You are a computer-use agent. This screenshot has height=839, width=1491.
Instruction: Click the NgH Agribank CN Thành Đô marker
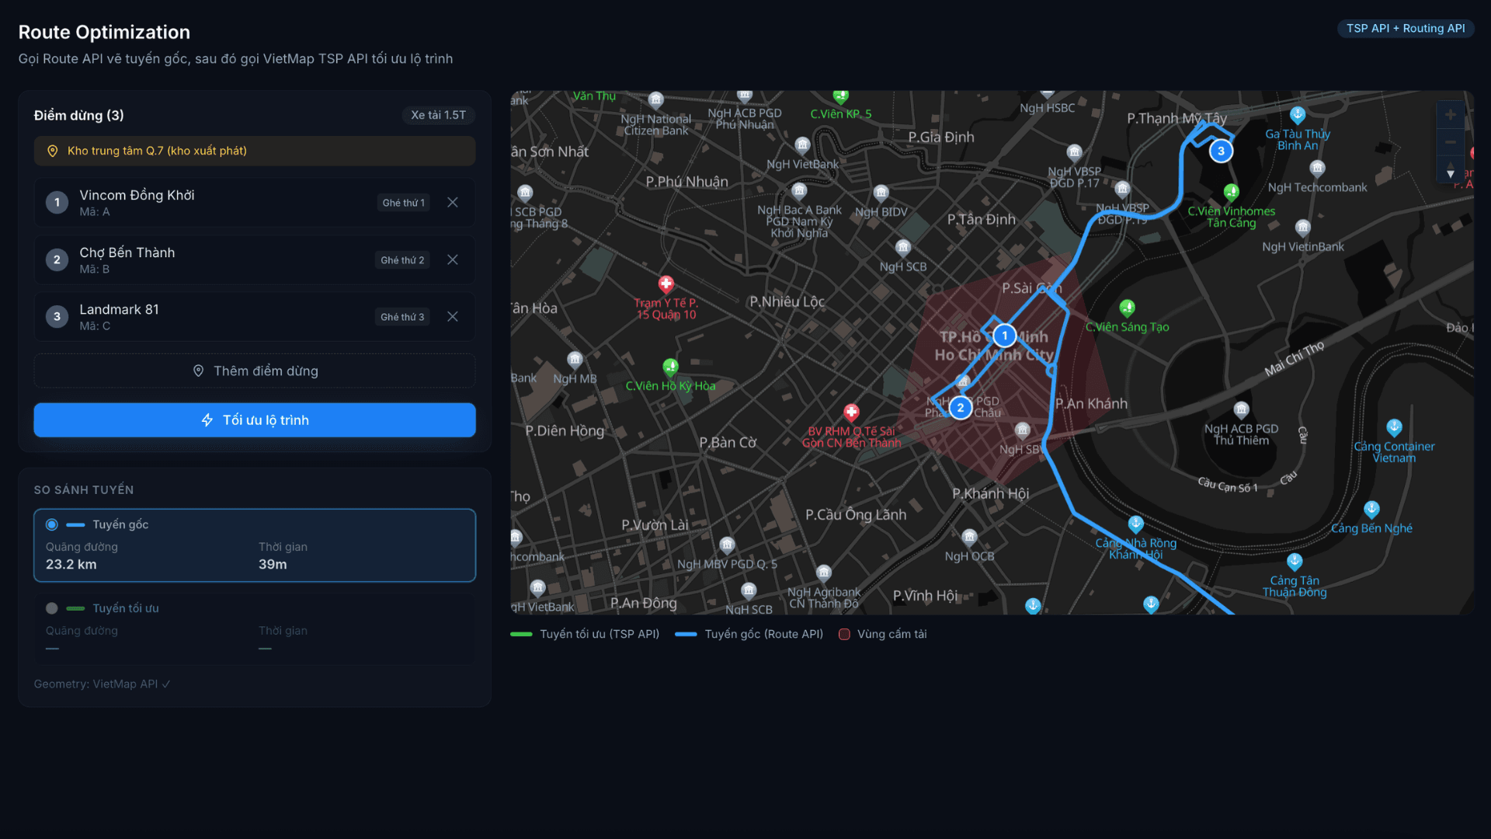[824, 573]
